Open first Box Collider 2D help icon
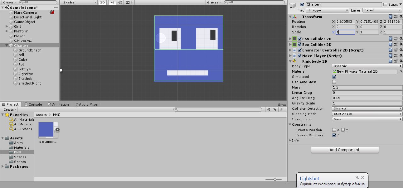 (x=390, y=39)
